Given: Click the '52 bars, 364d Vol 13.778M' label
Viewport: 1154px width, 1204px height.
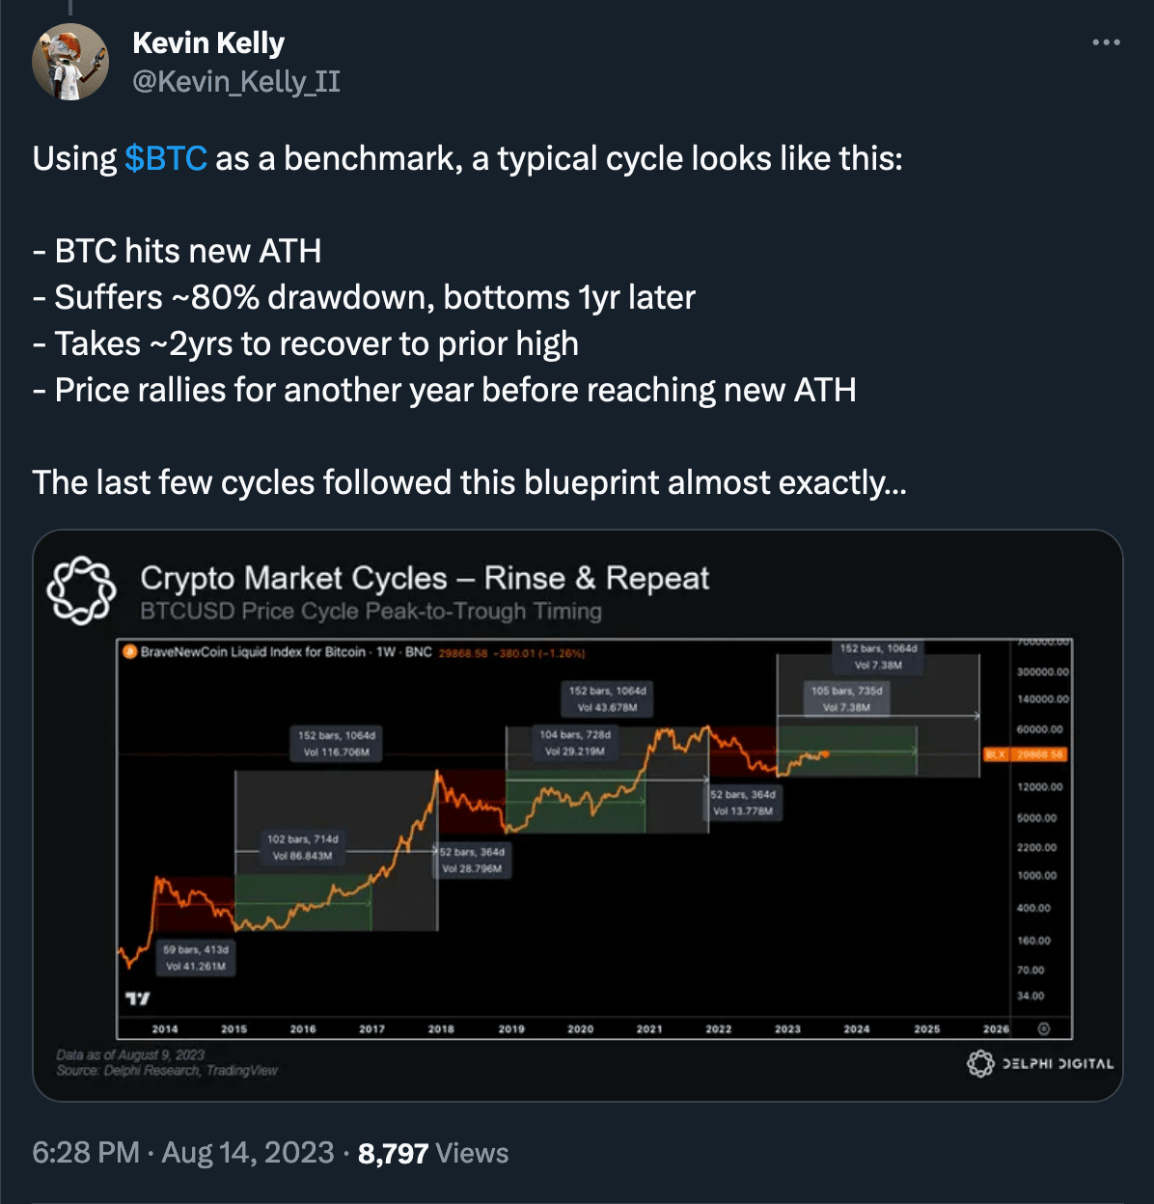Looking at the screenshot, I should (743, 803).
